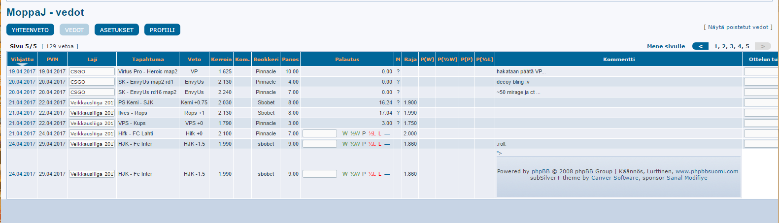Click the question mark in the Ilves - Rops row
This screenshot has height=223, width=779.
[398, 113]
